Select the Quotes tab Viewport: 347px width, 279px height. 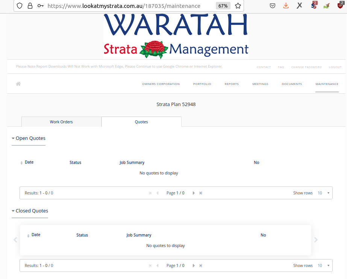(x=141, y=122)
